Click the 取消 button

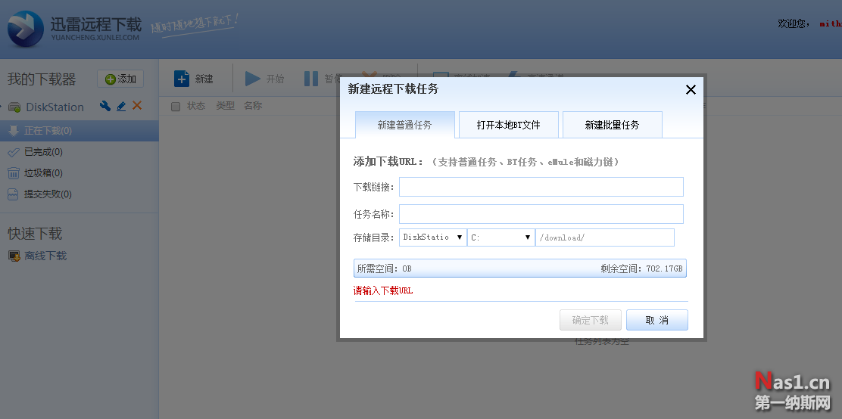click(x=656, y=320)
